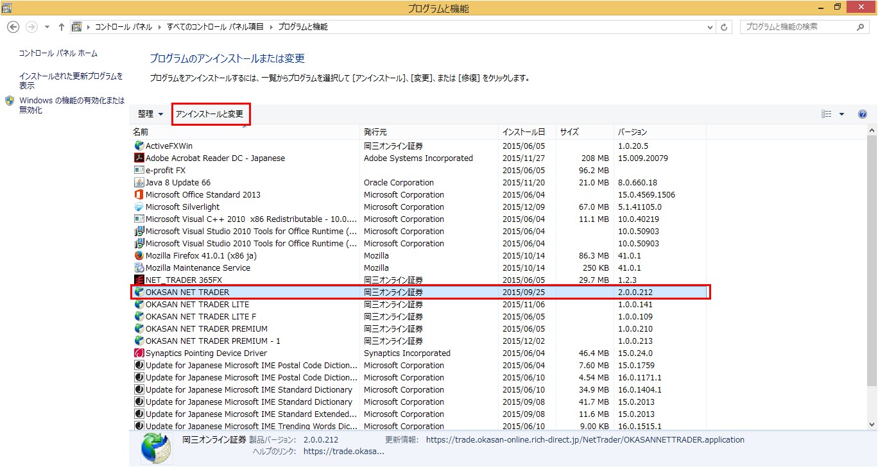
Task: Click the e-profit FX icon
Action: [139, 171]
